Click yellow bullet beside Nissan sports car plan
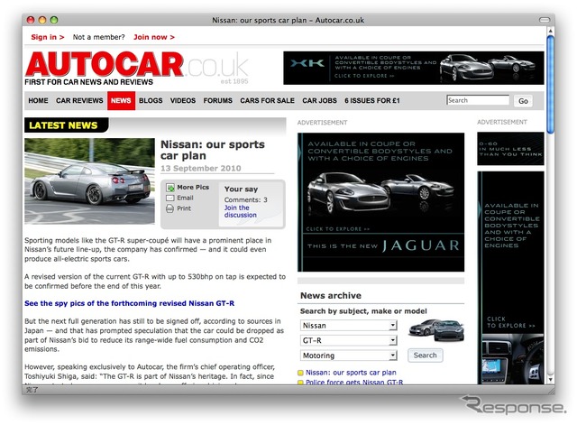This screenshot has height=425, width=577. tap(300, 373)
